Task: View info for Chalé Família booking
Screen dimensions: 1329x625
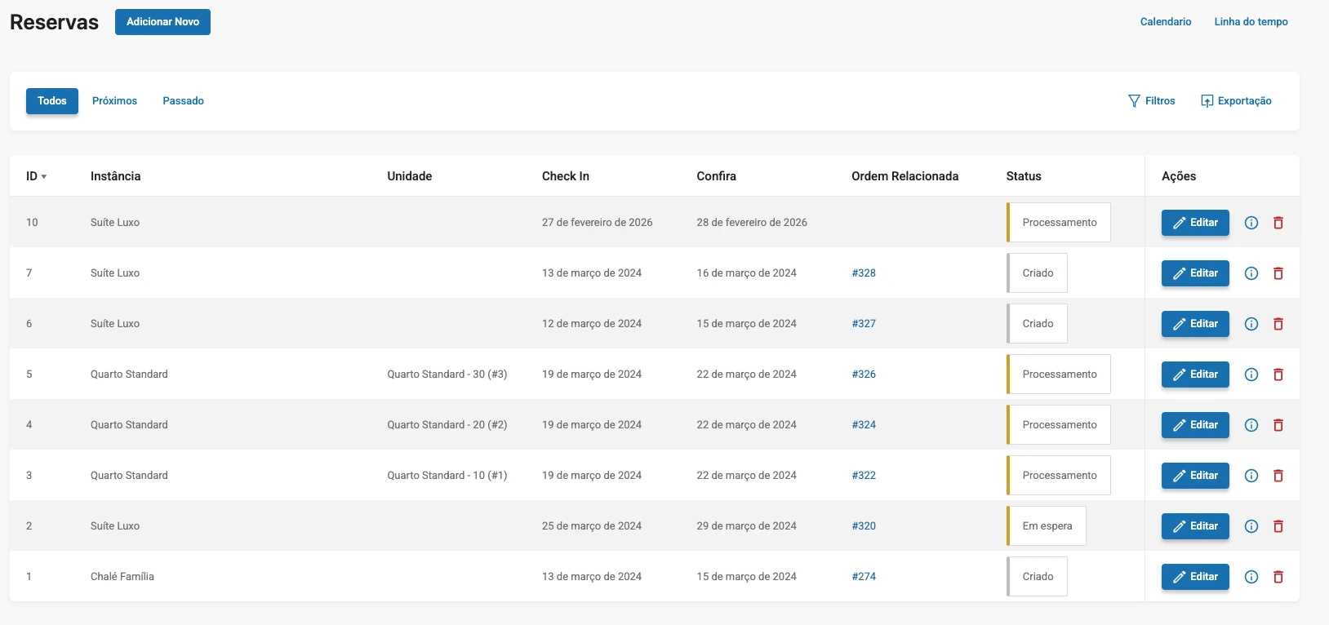Action: pyautogui.click(x=1251, y=577)
